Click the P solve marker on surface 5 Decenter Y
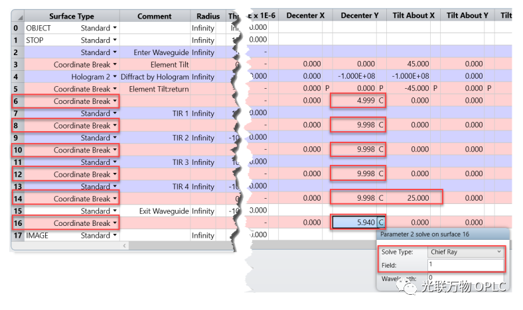The width and height of the screenshot is (523, 310). [x=381, y=89]
